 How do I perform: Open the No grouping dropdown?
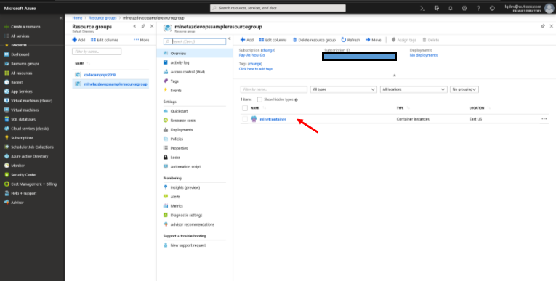[x=464, y=89]
